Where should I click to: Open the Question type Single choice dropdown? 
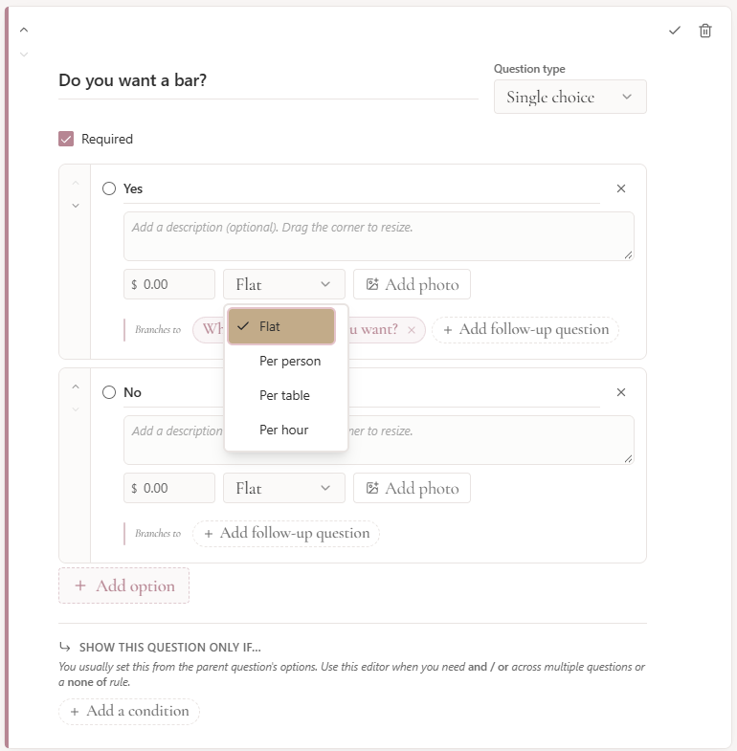click(569, 97)
